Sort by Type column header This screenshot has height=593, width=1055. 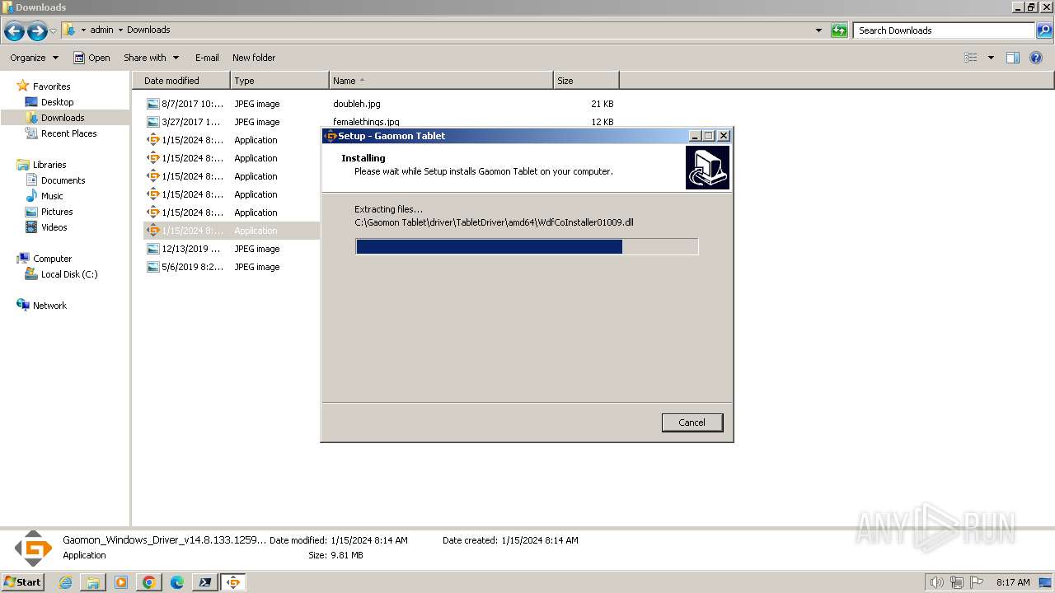tap(279, 81)
